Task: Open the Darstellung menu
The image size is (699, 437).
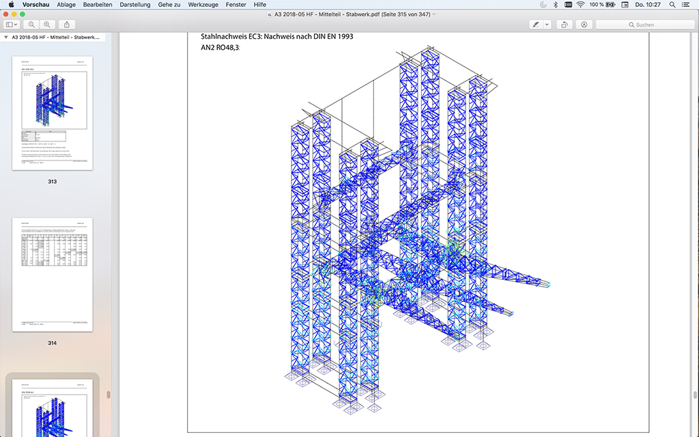Action: click(134, 5)
